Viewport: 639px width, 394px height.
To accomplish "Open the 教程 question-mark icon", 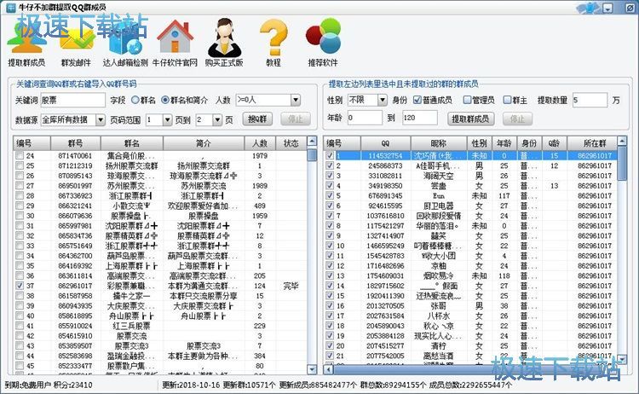I will (273, 43).
